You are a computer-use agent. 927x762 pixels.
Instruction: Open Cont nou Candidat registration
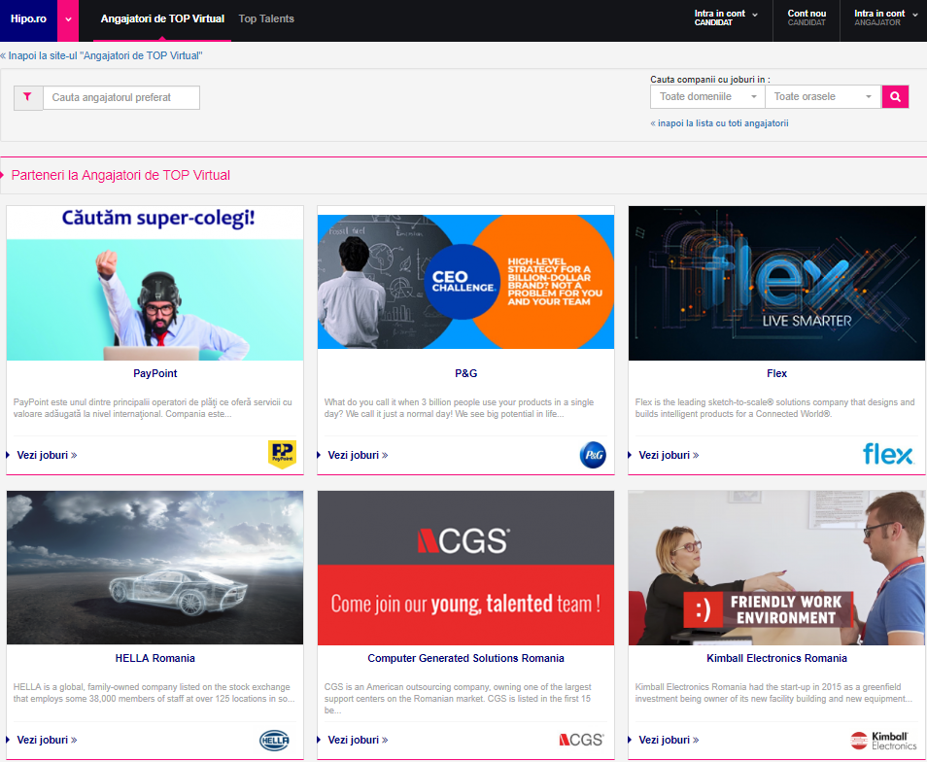(x=807, y=17)
